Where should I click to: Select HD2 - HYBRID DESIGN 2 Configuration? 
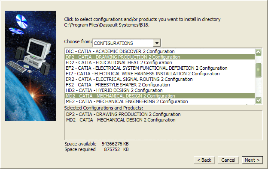[x=160, y=90]
